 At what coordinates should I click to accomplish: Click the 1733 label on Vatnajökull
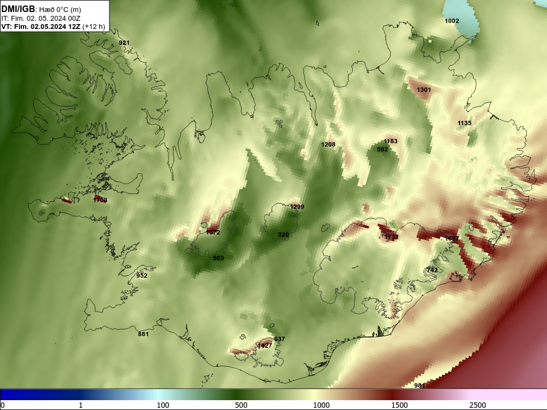[x=392, y=237]
